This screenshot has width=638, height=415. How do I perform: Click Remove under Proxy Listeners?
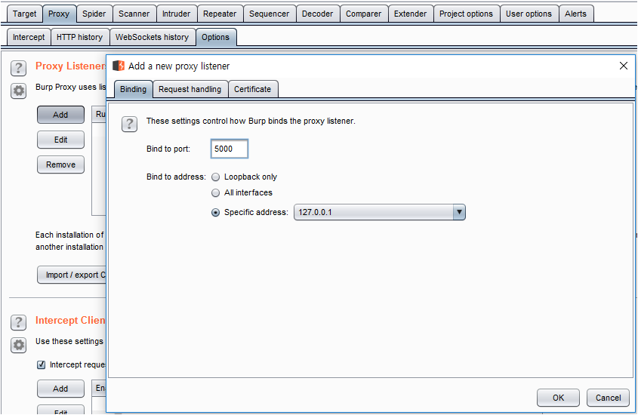[60, 164]
